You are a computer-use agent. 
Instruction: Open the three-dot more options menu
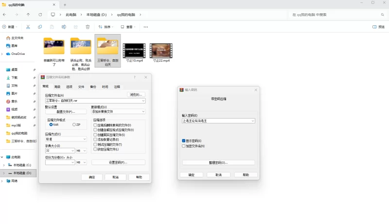tap(145, 27)
